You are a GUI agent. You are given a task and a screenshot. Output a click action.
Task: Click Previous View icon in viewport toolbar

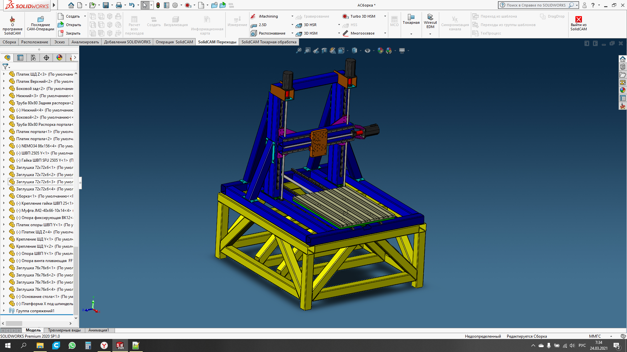[316, 51]
